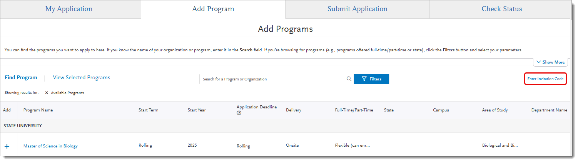Image resolution: width=578 pixels, height=162 pixels.
Task: Click the Full-Time/Part-Time column header
Action: (x=354, y=110)
